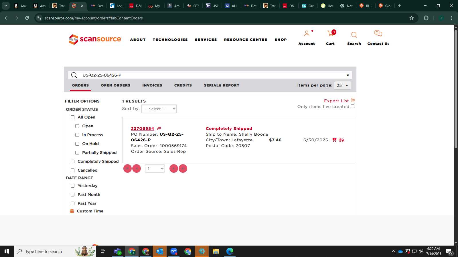Switch to the Open Orders tab

pyautogui.click(x=116, y=85)
